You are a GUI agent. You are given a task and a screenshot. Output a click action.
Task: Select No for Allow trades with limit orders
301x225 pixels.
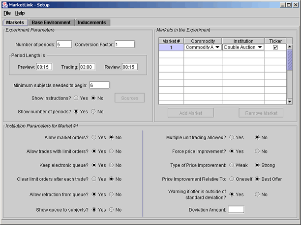coord(111,151)
